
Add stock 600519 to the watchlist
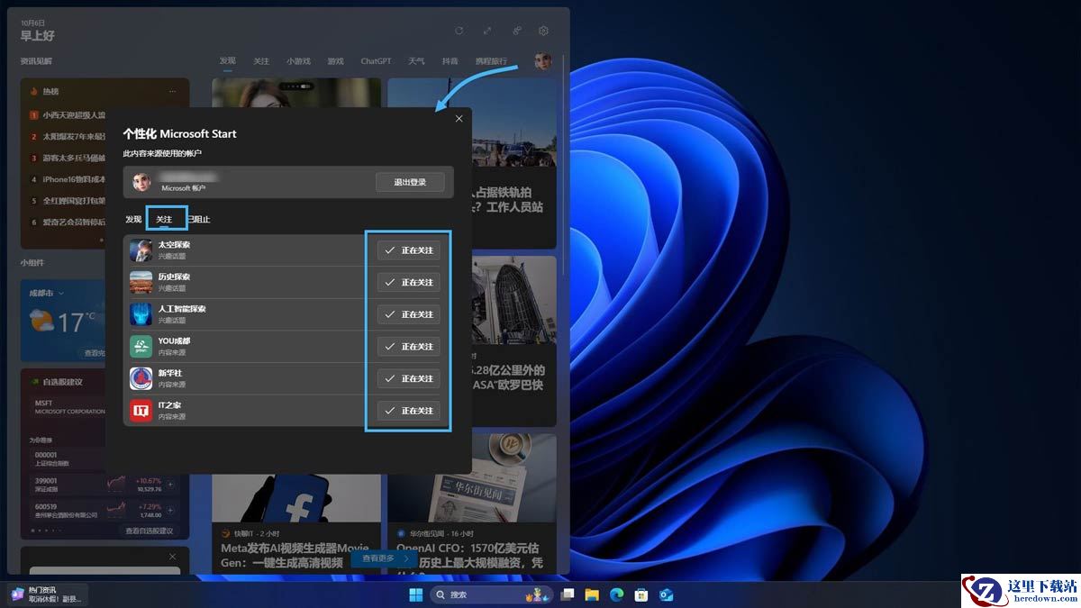(170, 511)
